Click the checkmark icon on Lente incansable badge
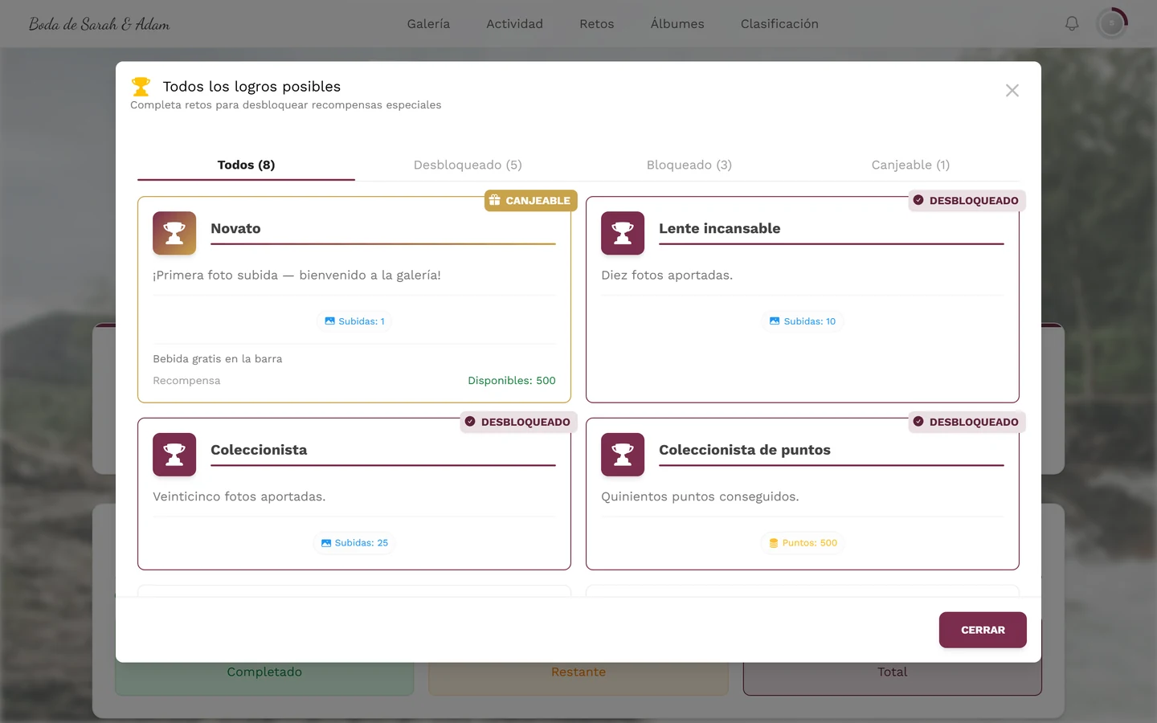Image resolution: width=1157 pixels, height=723 pixels. 918,200
